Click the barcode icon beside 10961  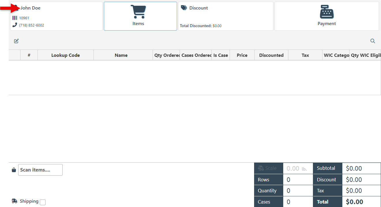click(x=15, y=18)
